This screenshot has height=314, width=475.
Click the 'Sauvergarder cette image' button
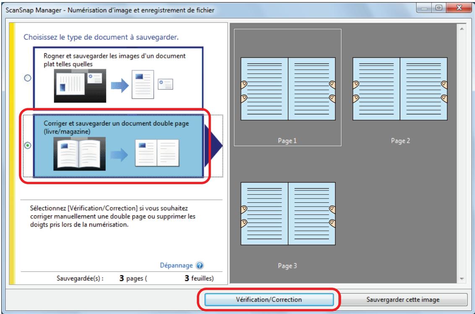[x=403, y=299]
